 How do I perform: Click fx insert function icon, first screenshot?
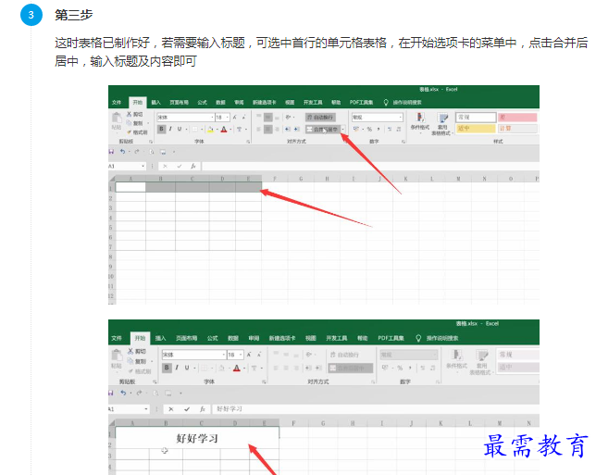(x=193, y=166)
